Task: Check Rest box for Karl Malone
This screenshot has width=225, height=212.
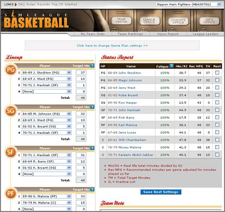Action: 217,125
